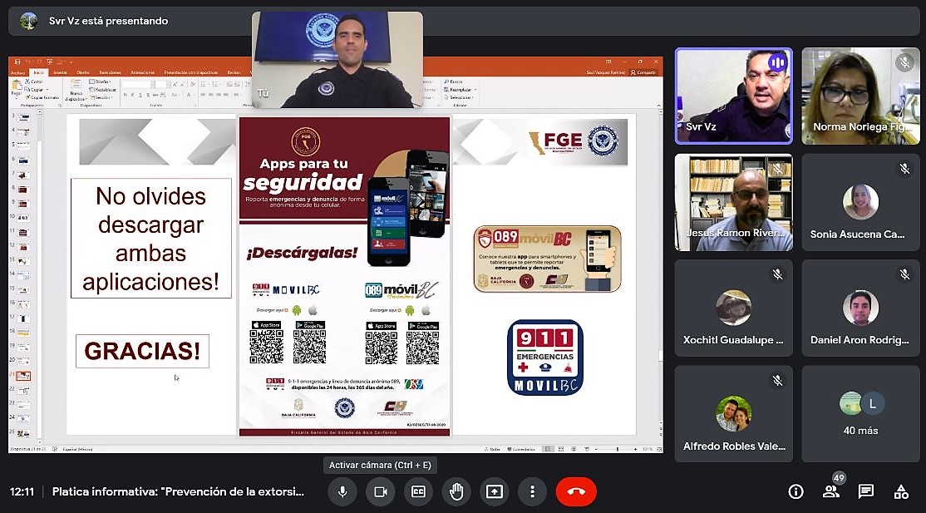Screen dimensions: 926x513
Task: Click the Reemplazar button in the ribbon
Action: (x=461, y=89)
